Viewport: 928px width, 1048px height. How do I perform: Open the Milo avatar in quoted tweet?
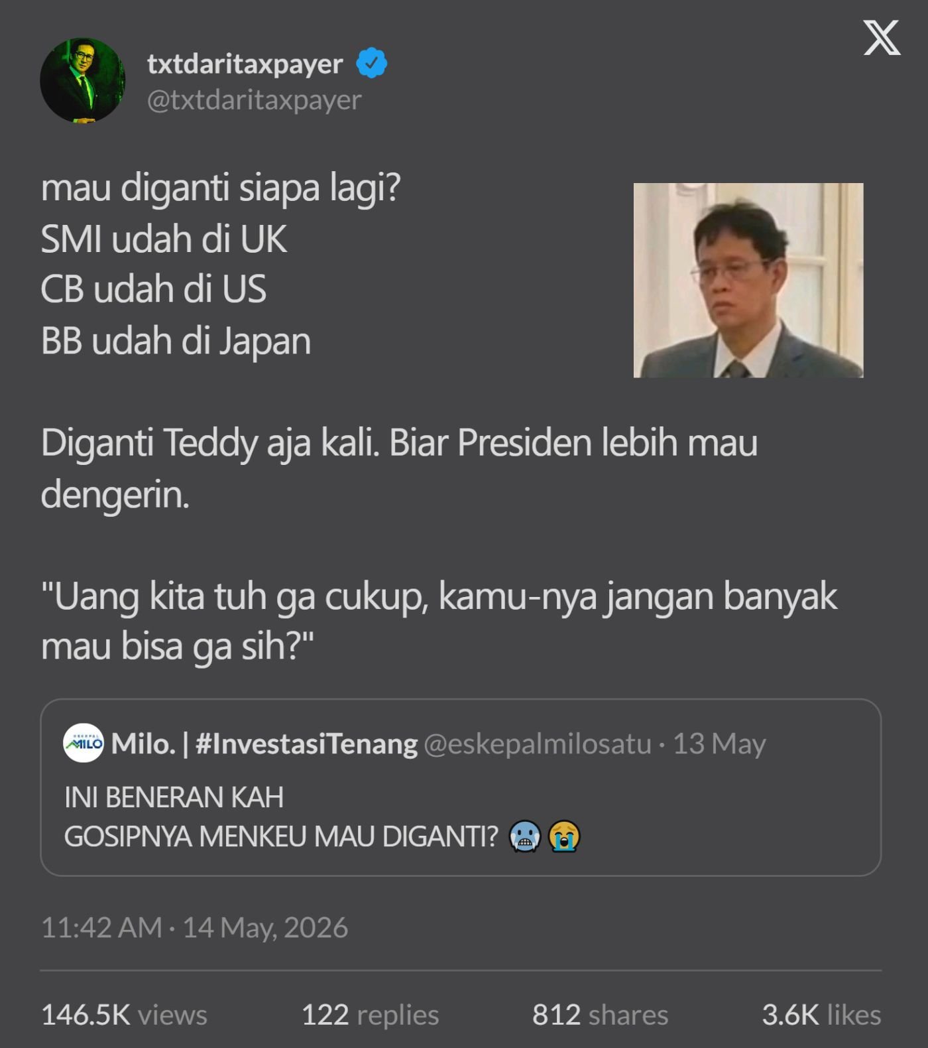pyautogui.click(x=84, y=743)
